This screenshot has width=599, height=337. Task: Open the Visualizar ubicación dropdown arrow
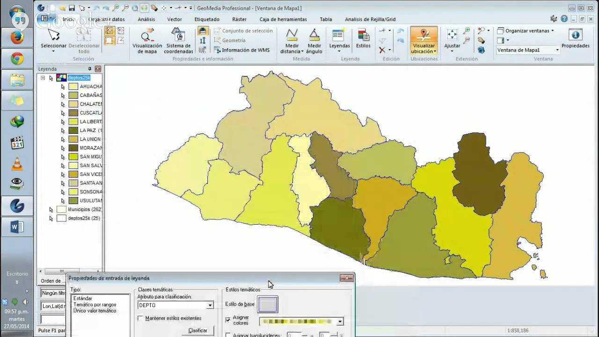point(435,51)
